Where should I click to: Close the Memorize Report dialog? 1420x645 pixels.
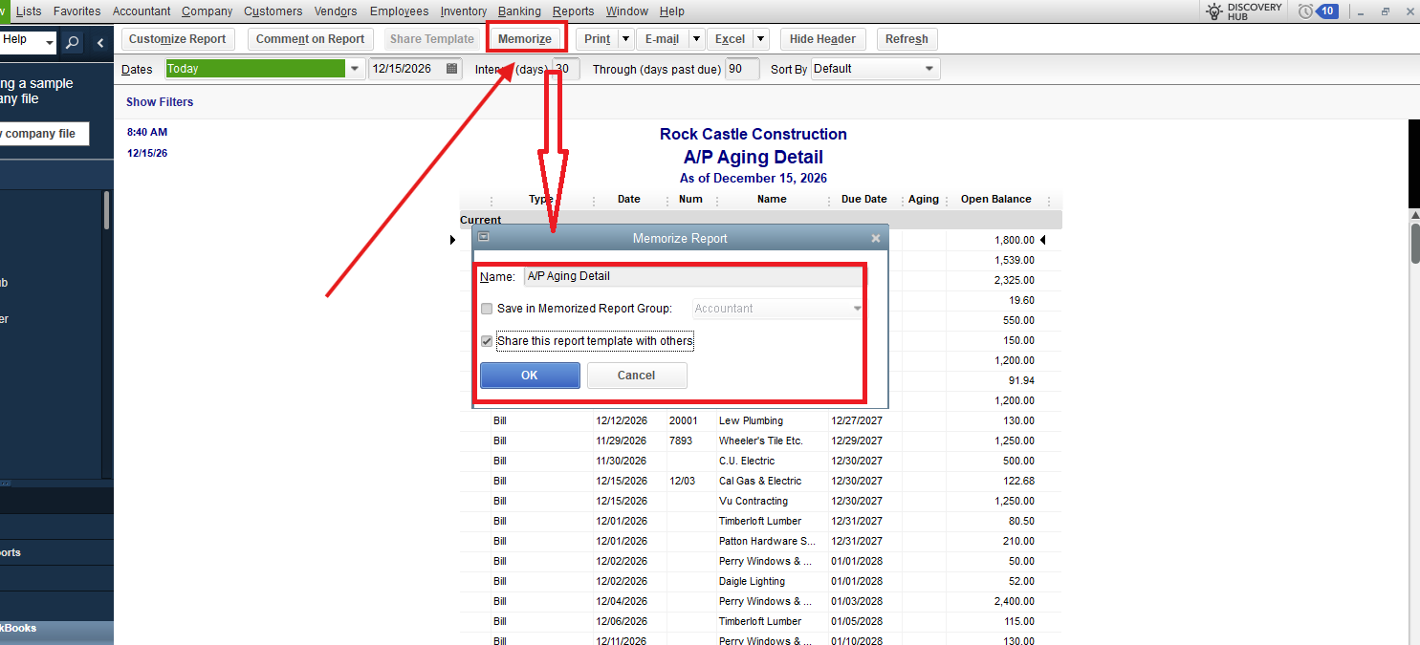[876, 239]
